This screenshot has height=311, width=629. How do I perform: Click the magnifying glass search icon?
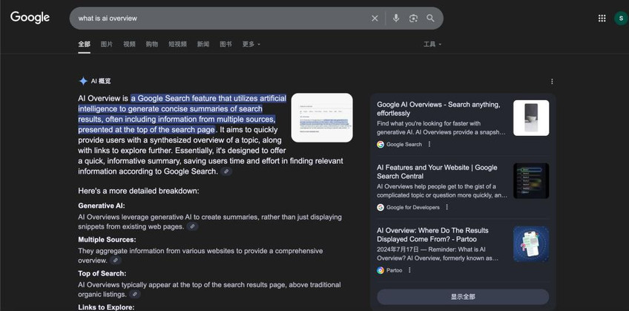(430, 18)
